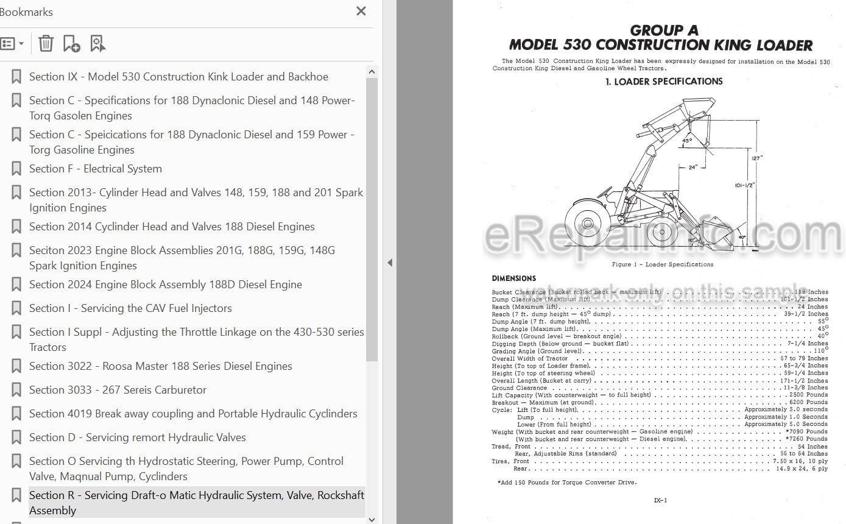The width and height of the screenshot is (846, 524).
Task: Select Section D Hydraulic Valves bookmark
Action: click(138, 437)
